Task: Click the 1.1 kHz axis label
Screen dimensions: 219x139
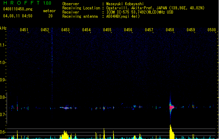Action: (3, 45)
